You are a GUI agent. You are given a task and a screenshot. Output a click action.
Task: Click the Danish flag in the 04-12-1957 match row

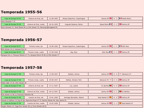pyautogui.click(x=110, y=91)
